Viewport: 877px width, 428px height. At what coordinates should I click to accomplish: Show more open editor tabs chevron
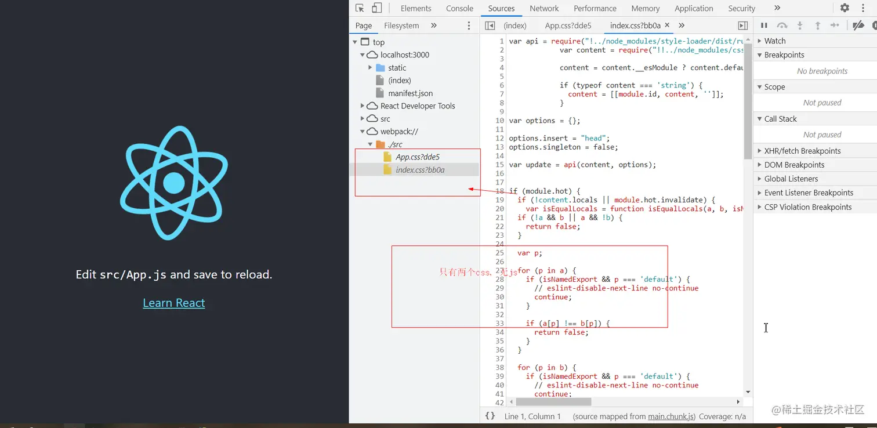pyautogui.click(x=682, y=26)
